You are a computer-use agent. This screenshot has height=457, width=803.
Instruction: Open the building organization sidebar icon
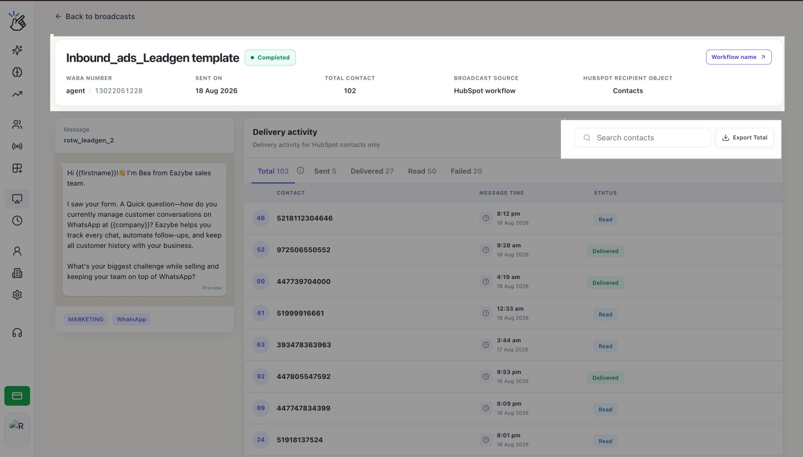tap(17, 273)
